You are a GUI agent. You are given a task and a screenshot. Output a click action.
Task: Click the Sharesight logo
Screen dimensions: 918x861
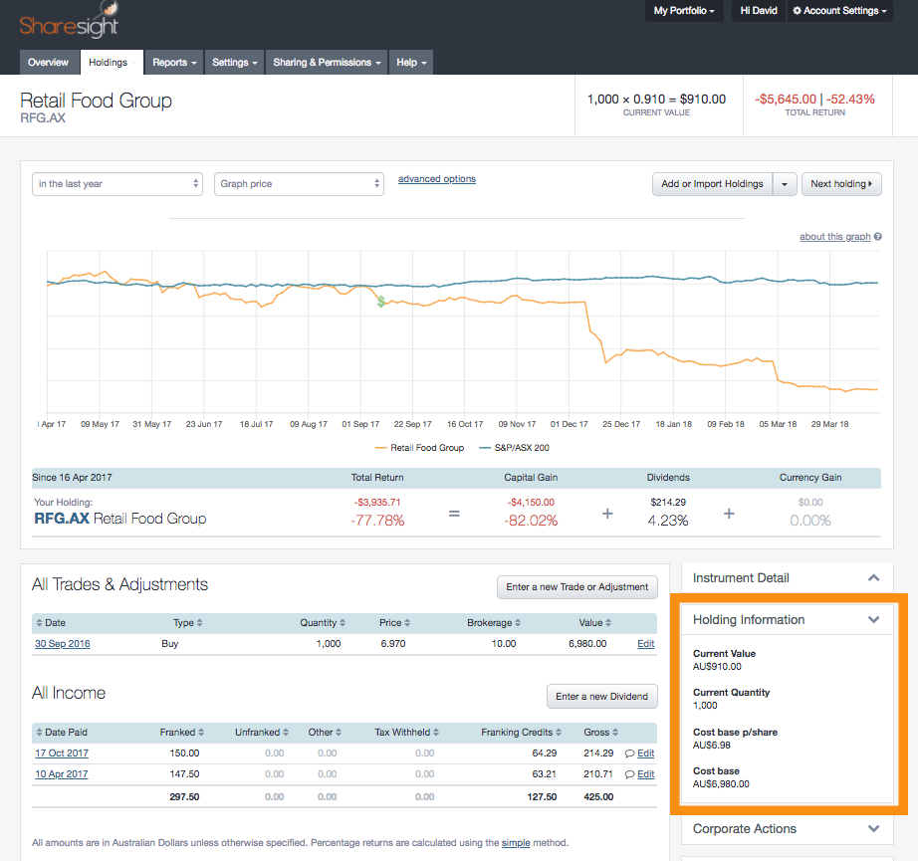(69, 21)
